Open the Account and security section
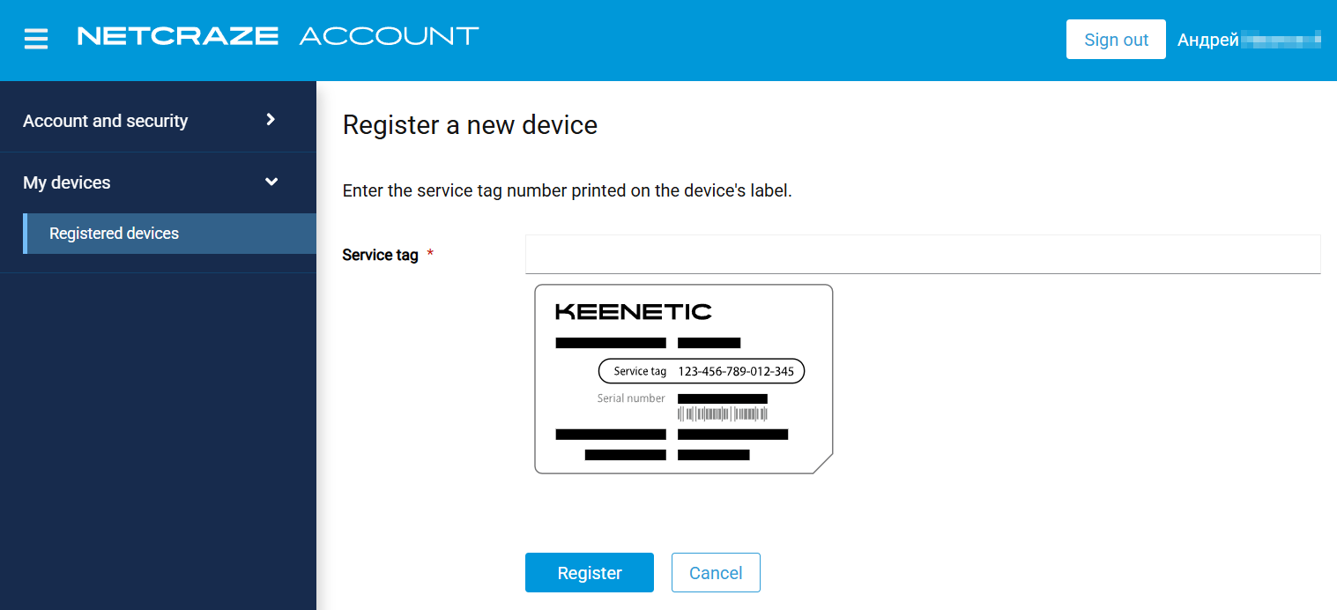The image size is (1337, 610). [x=106, y=121]
